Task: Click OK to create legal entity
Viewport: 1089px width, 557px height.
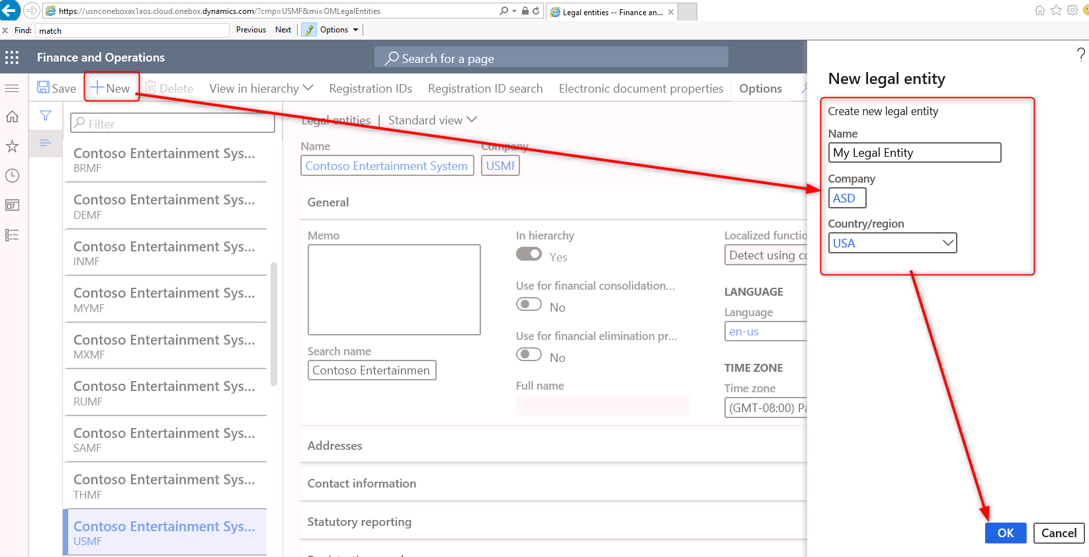Action: pyautogui.click(x=1006, y=533)
